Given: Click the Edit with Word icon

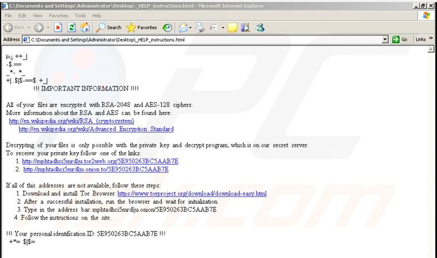Looking at the screenshot, I should click(x=214, y=27).
